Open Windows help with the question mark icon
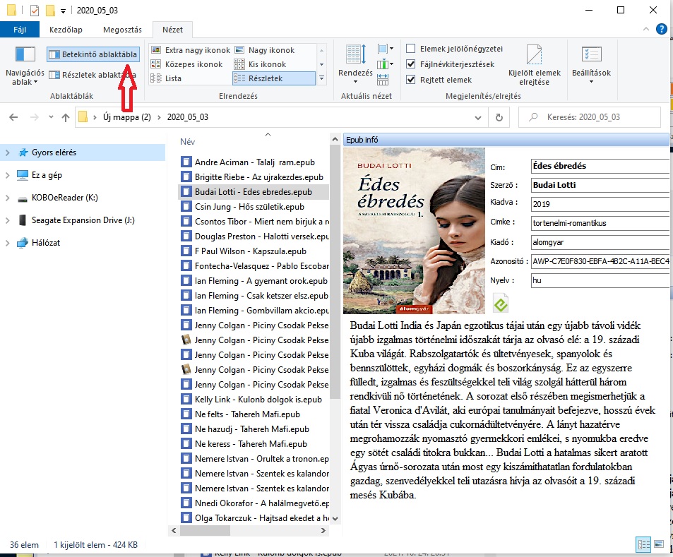 coord(661,30)
